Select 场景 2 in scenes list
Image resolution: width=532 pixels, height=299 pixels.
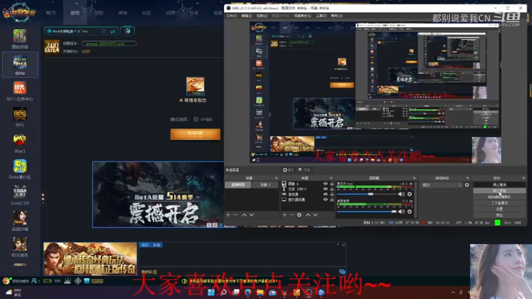265,185
